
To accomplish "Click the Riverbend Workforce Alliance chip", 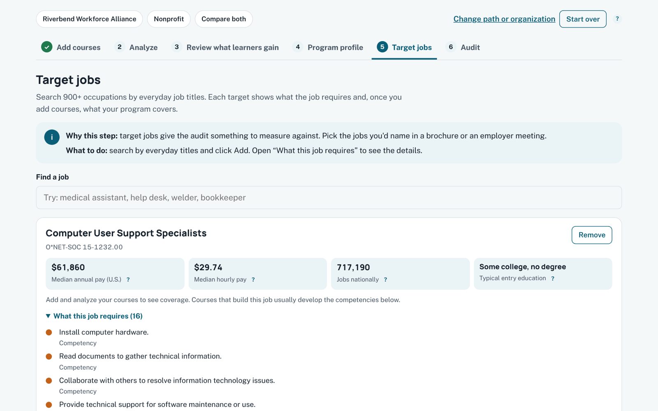I will point(89,19).
